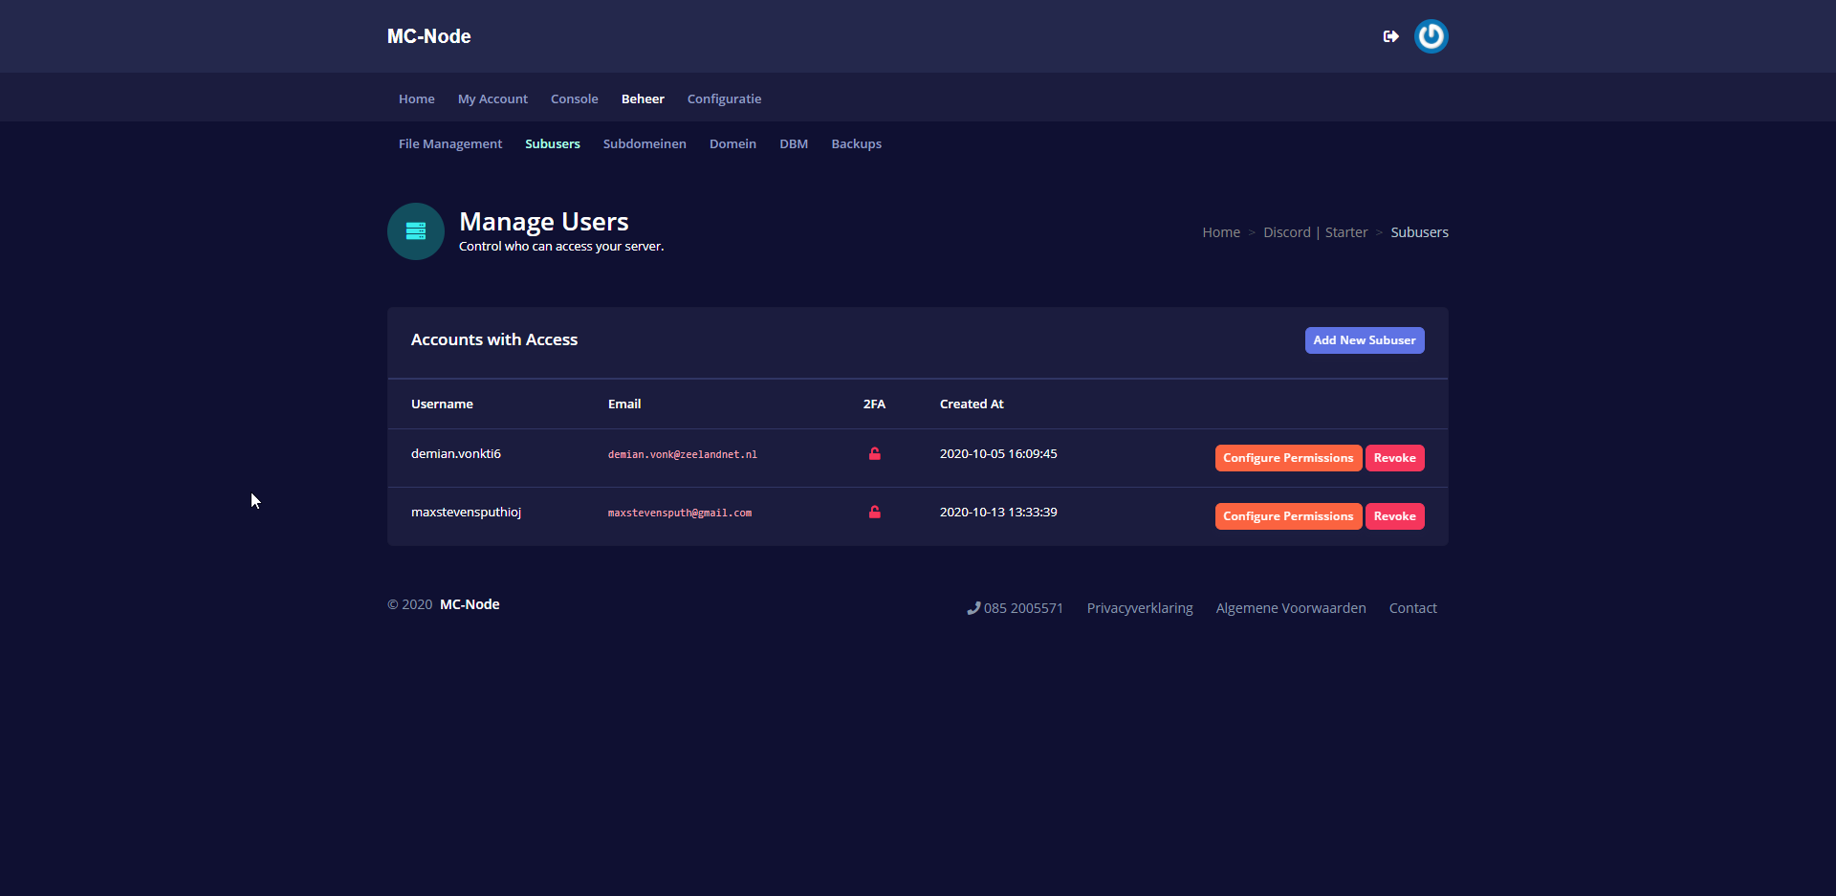Switch to the File Management tab
The image size is (1836, 896).
pos(449,143)
